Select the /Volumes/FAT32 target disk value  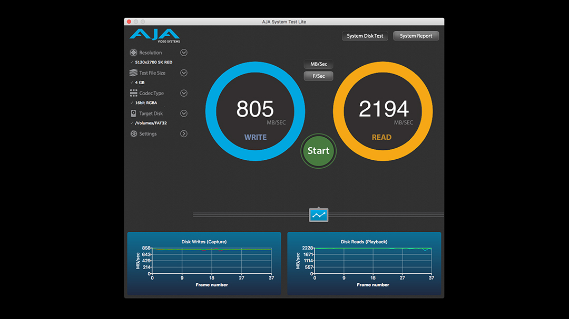(151, 123)
